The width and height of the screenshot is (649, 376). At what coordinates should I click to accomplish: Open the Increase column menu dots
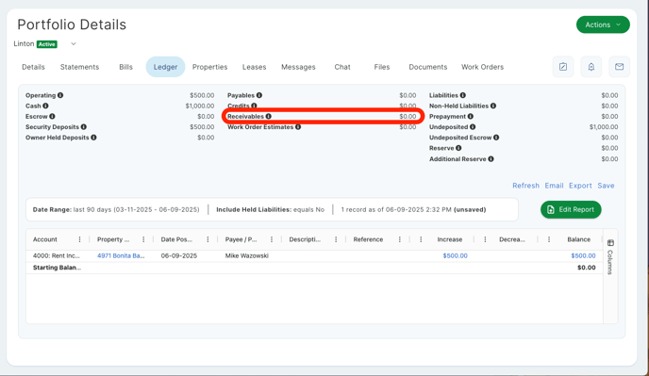[x=421, y=239]
